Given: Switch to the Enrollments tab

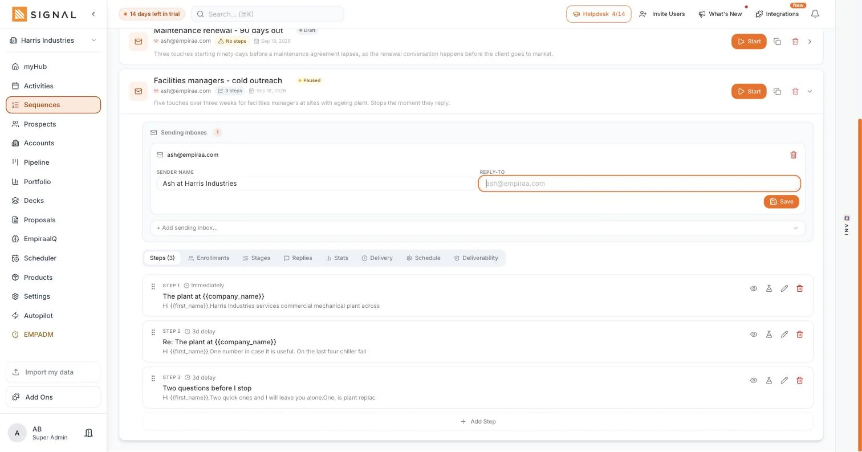Looking at the screenshot, I should (209, 258).
